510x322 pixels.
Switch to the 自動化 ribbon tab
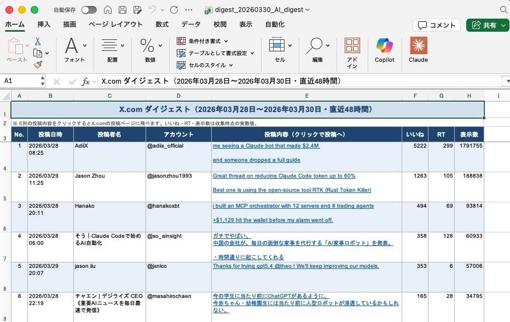[x=275, y=25]
